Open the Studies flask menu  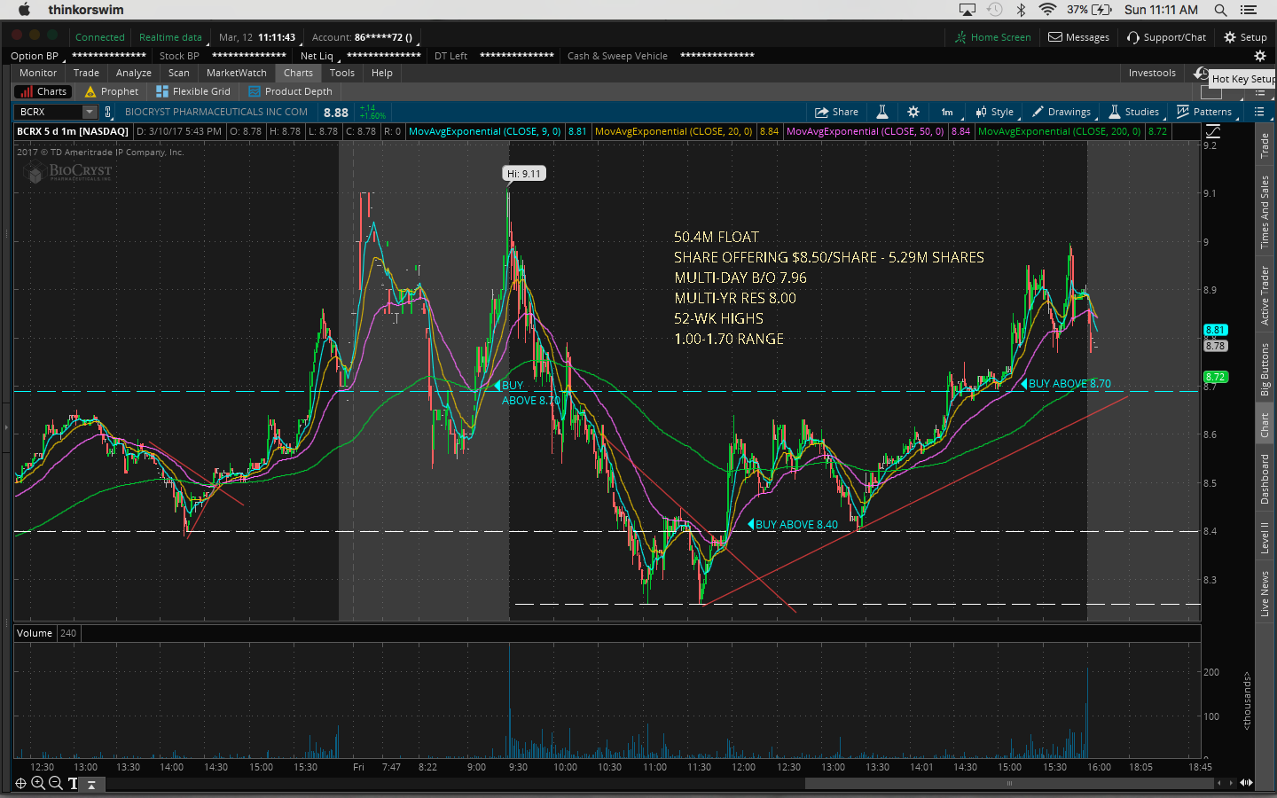click(x=1133, y=112)
